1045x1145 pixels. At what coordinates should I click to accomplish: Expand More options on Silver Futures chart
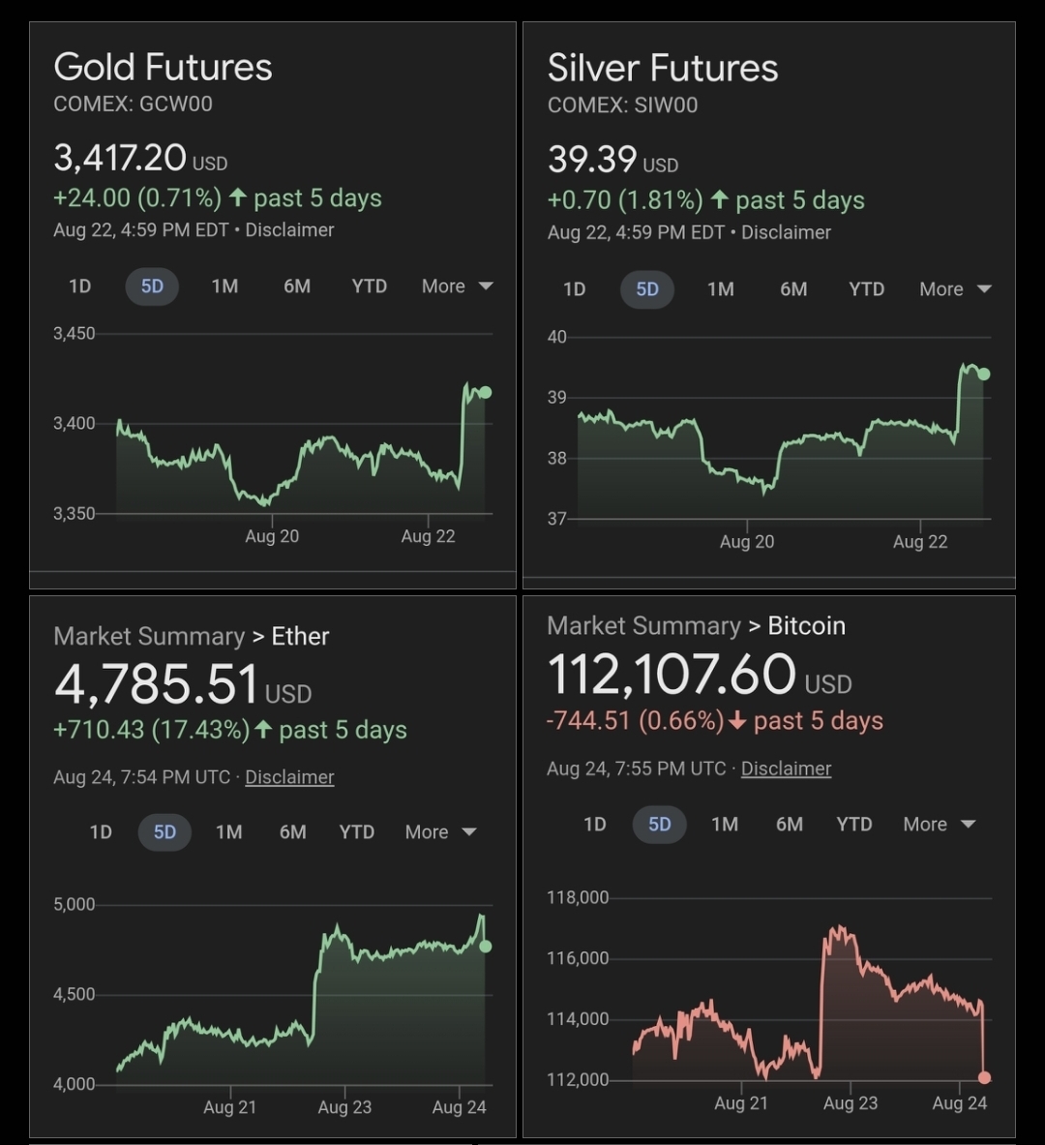pos(954,289)
